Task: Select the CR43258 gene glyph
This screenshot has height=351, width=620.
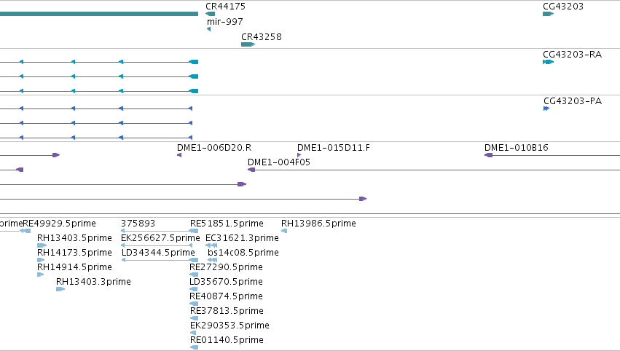Action: point(248,44)
